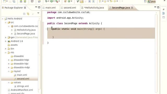Collapse the layout folder
The width and height of the screenshot is (167, 94).
9,71
